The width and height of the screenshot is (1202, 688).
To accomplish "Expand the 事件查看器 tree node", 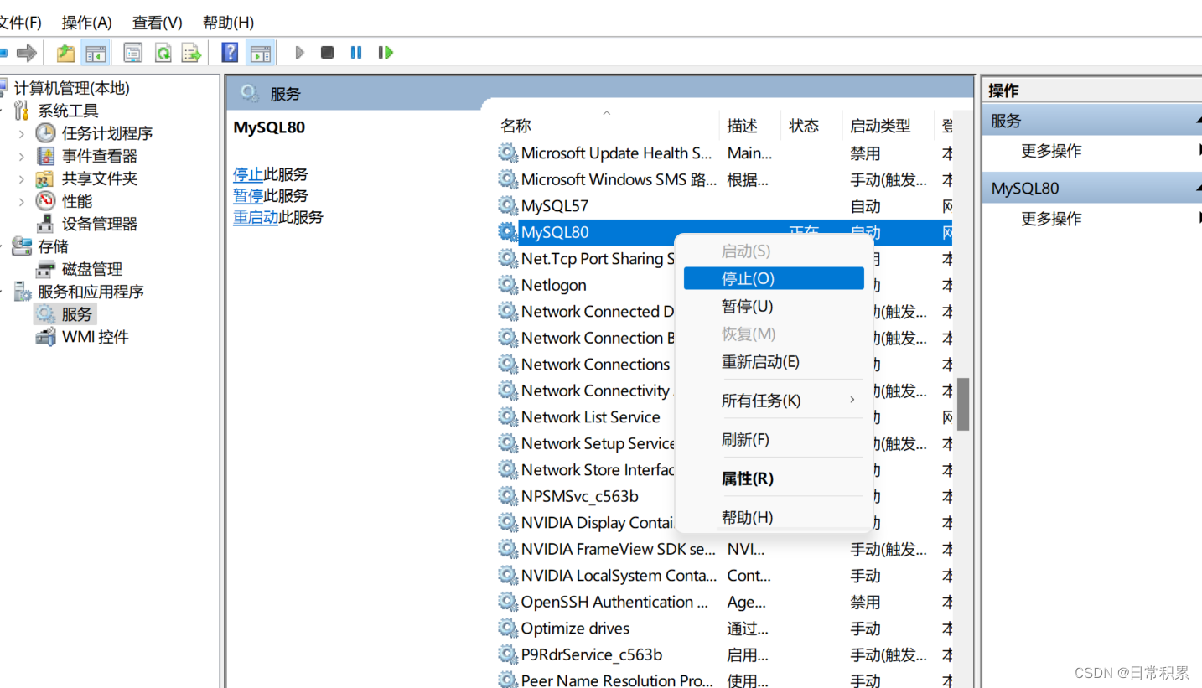I will coord(22,156).
